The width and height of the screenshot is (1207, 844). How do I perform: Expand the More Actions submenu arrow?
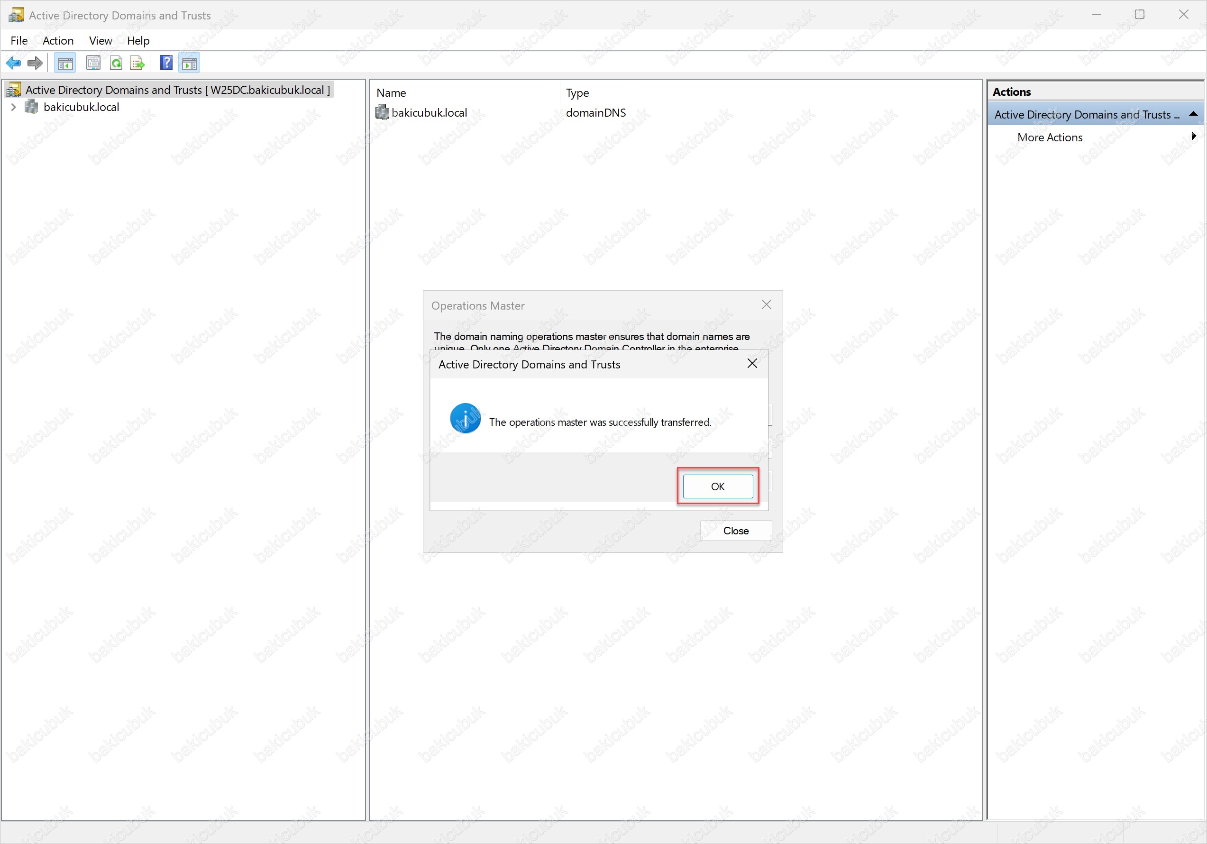[x=1193, y=136]
